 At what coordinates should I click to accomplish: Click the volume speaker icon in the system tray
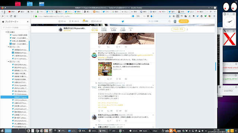point(203,131)
